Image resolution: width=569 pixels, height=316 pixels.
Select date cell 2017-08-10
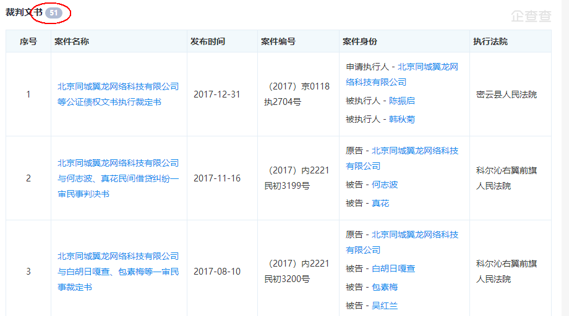(x=217, y=272)
